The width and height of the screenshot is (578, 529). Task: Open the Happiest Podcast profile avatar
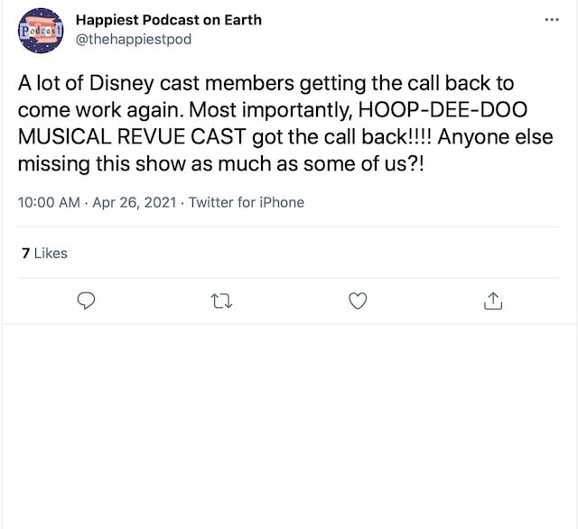pyautogui.click(x=41, y=31)
